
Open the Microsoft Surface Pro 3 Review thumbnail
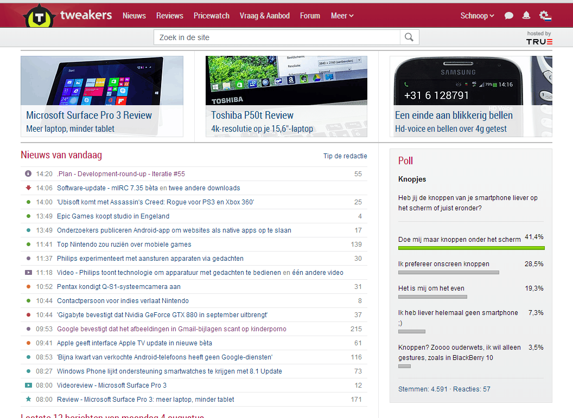102,97
